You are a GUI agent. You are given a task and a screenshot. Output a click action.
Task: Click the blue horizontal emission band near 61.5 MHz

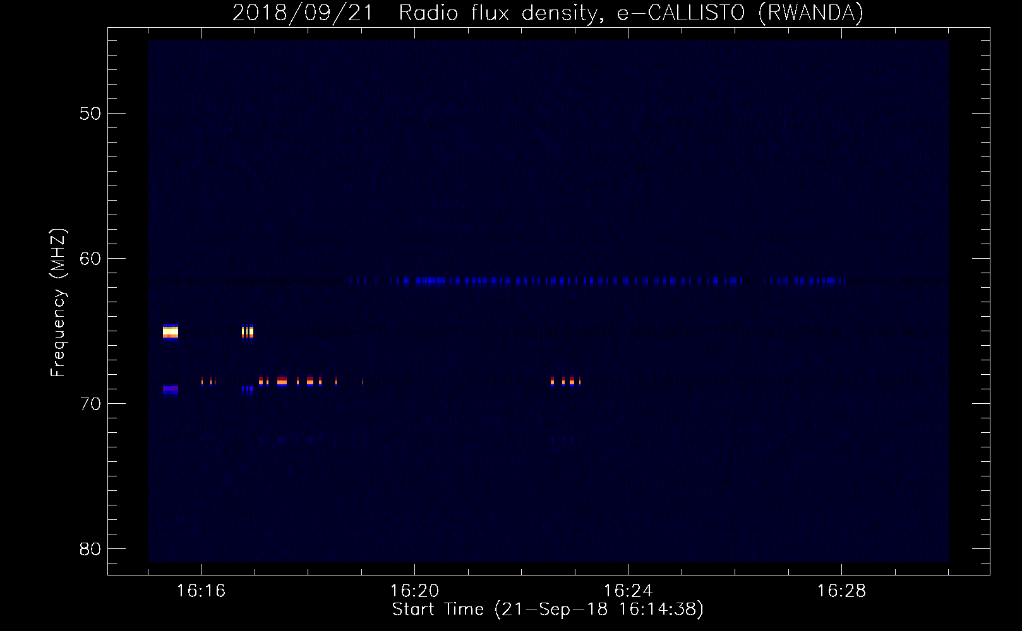click(x=596, y=281)
